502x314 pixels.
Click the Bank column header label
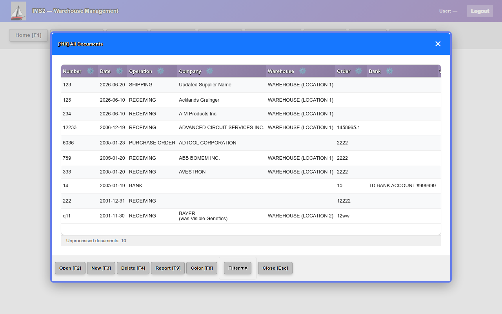(x=375, y=71)
